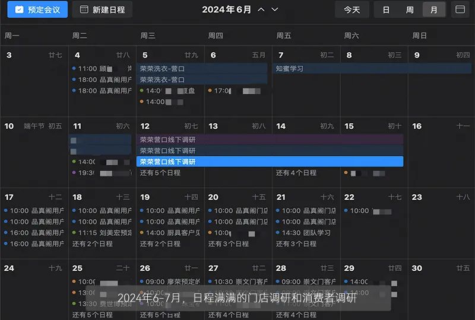Toggle the side panel layout icon
The width and height of the screenshot is (475, 320).
[460, 9]
